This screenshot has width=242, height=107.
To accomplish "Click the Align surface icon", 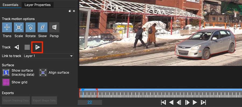I will coord(43,73).
